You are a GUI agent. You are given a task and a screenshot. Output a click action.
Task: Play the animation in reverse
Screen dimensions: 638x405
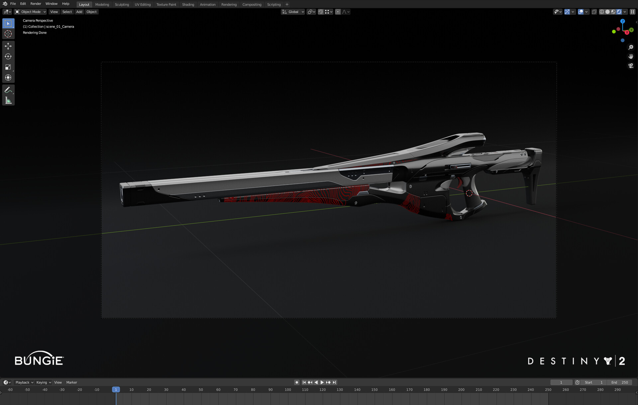(x=316, y=382)
